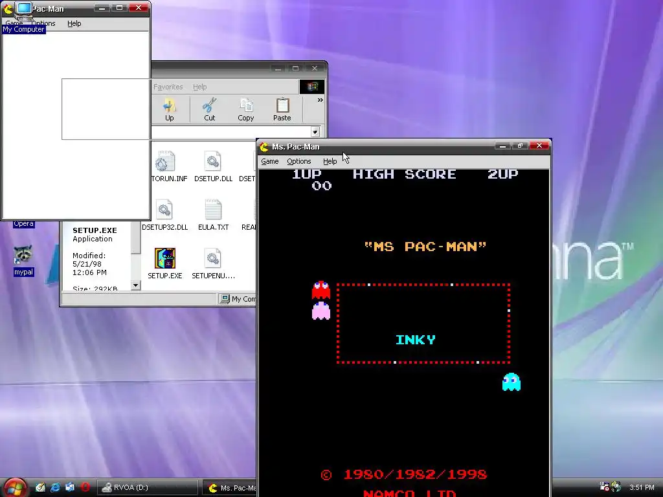This screenshot has height=497, width=663.
Task: Launch Opera from the quick launch bar
Action: [x=85, y=487]
